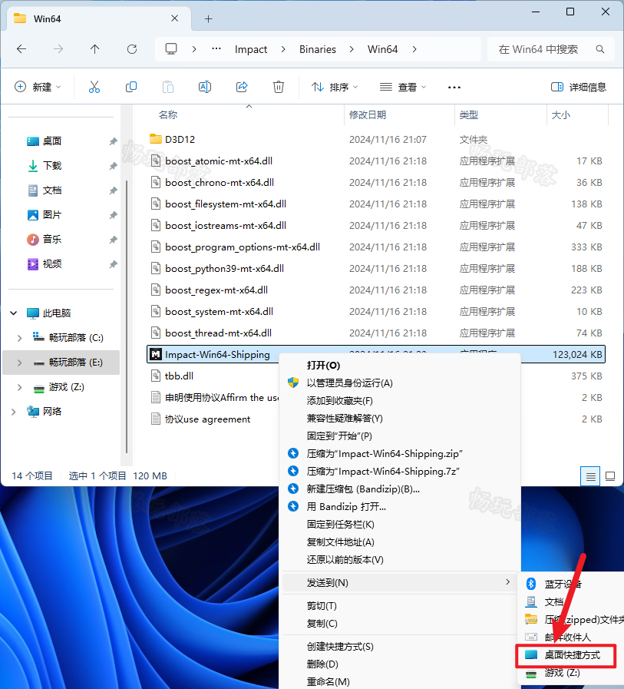The height and width of the screenshot is (689, 624).
Task: Click the Delete trash bin icon
Action: (x=279, y=87)
